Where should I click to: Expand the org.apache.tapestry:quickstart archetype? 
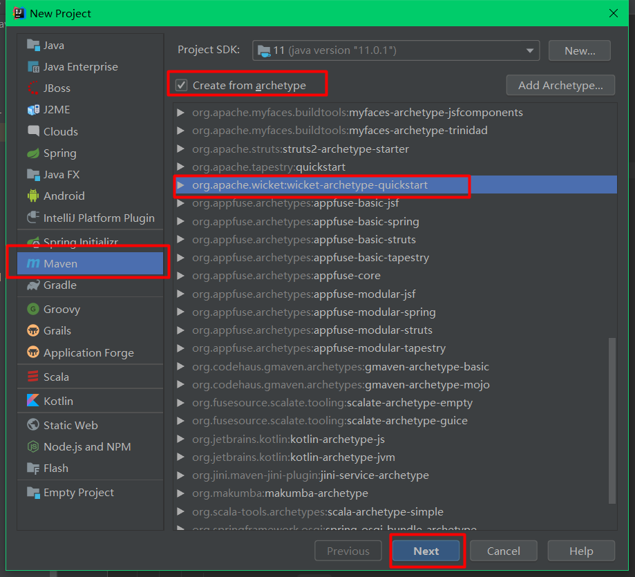[x=182, y=167]
